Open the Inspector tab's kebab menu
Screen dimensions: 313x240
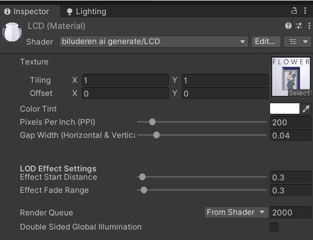tap(305, 11)
